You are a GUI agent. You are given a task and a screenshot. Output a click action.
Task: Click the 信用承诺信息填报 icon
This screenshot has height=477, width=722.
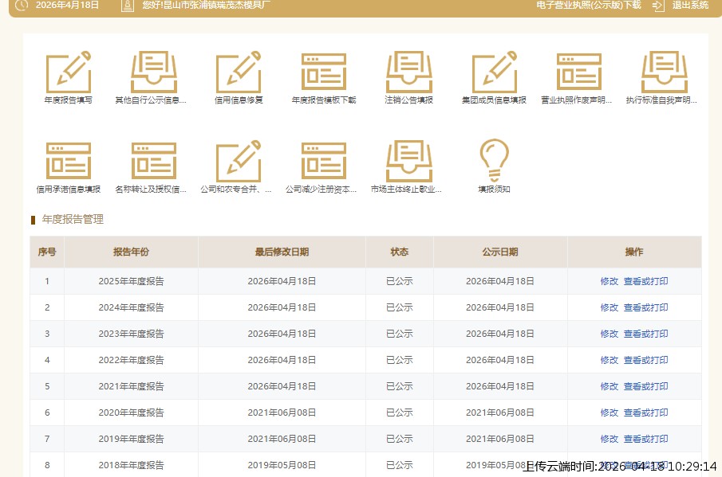(x=68, y=162)
